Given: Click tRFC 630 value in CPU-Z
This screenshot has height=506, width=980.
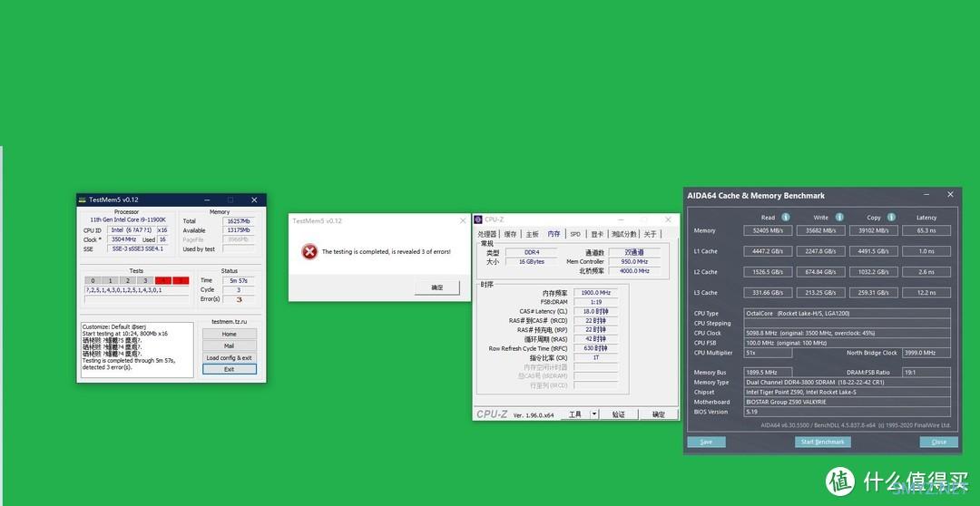Looking at the screenshot, I should 595,348.
